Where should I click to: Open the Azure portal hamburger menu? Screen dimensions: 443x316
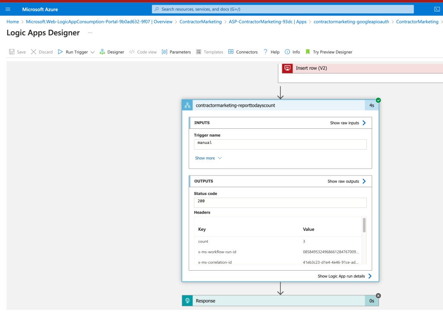pos(8,10)
